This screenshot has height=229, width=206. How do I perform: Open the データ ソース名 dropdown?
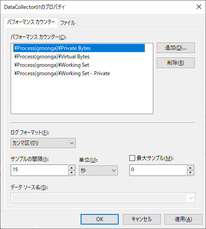pyautogui.click(x=103, y=198)
